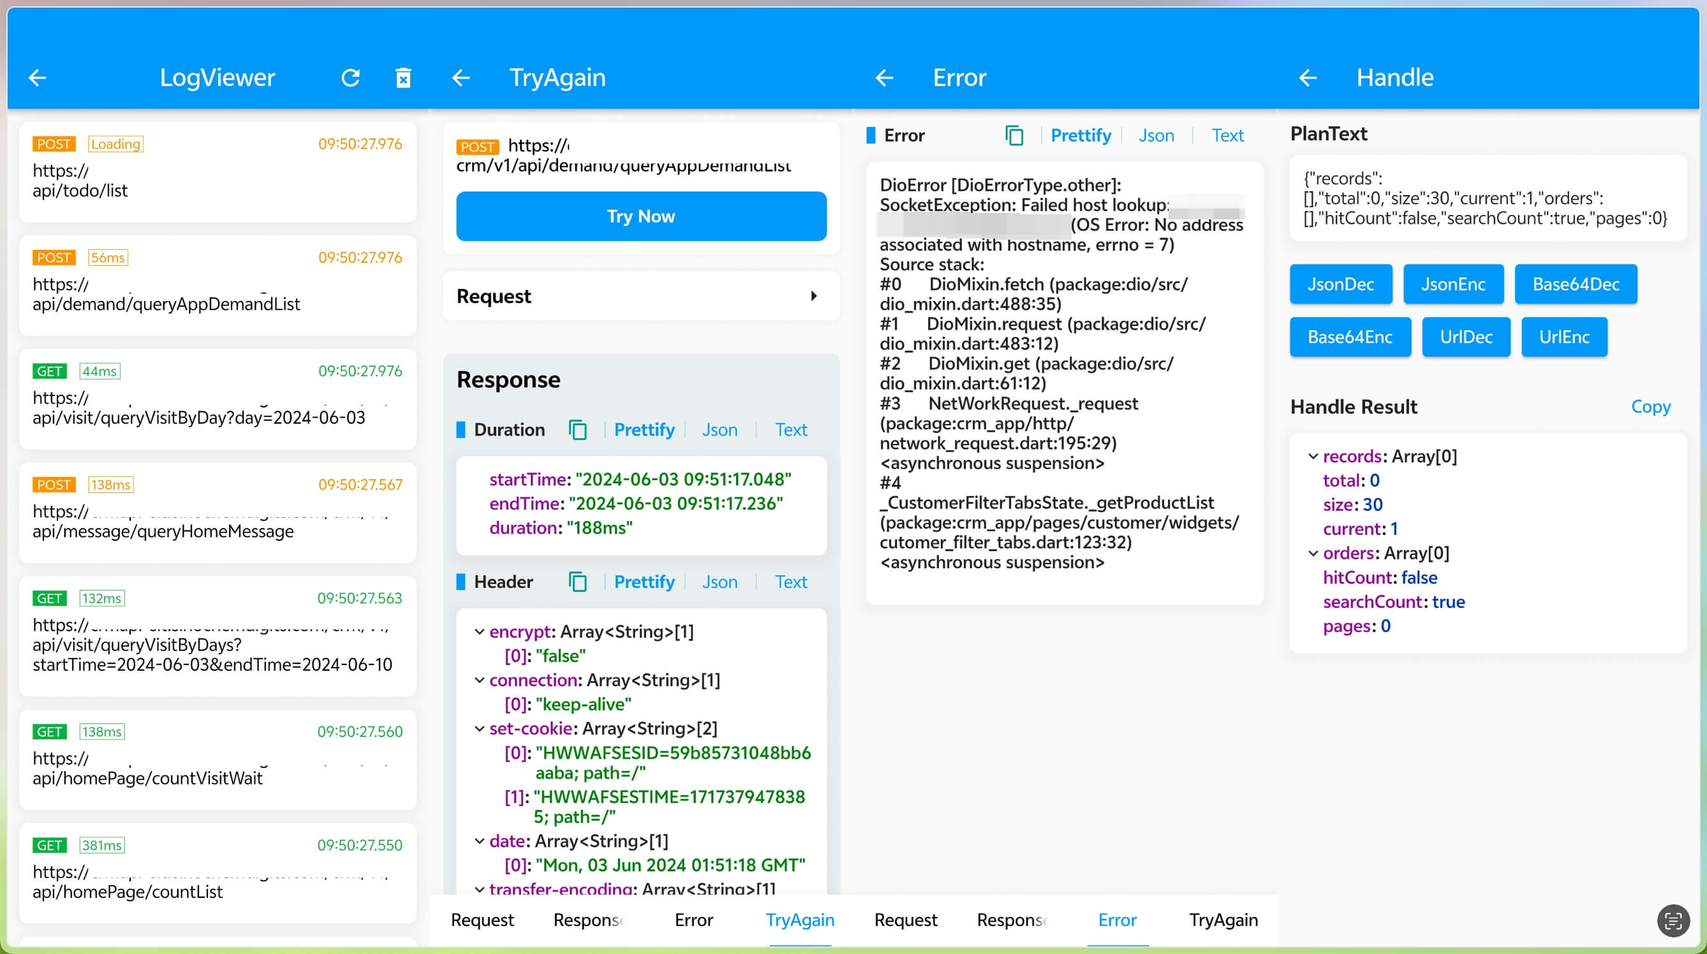The height and width of the screenshot is (954, 1707).
Task: Select the Json view in Response section
Action: tap(719, 429)
